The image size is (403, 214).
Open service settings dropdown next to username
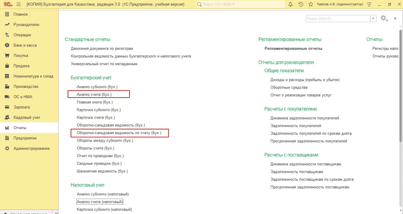coord(369,4)
